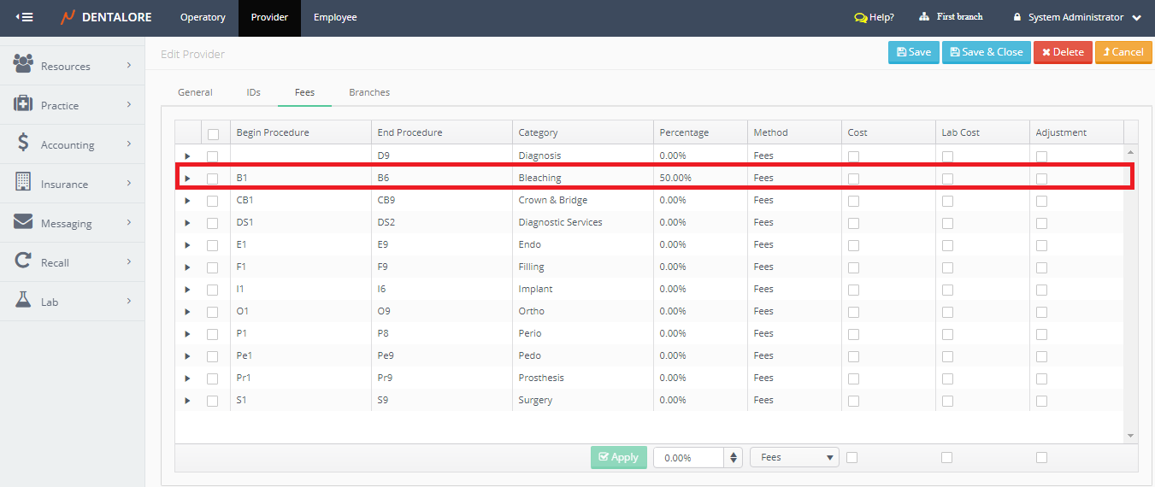Open Messaging via the envelope icon
The image size is (1155, 487).
pyautogui.click(x=23, y=222)
